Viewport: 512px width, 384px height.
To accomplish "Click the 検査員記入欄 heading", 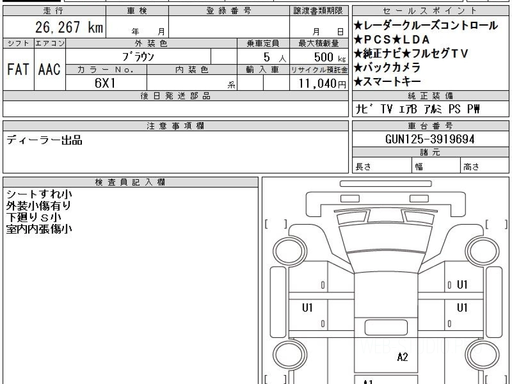I will [130, 182].
